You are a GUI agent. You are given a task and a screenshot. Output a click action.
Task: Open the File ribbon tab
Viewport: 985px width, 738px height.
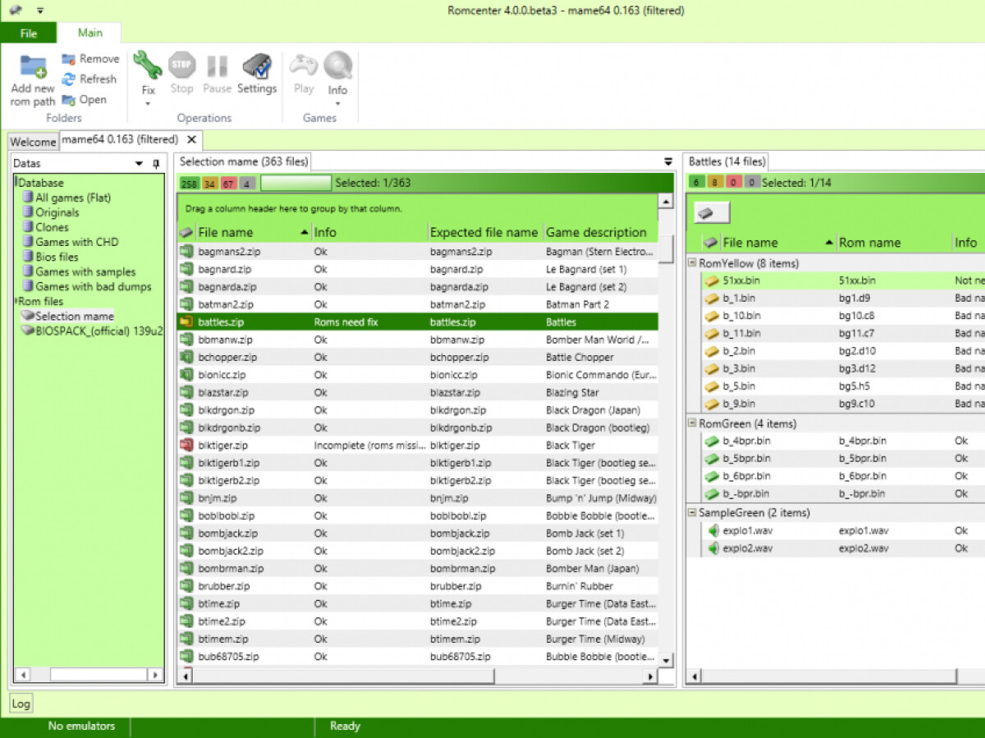[x=29, y=34]
